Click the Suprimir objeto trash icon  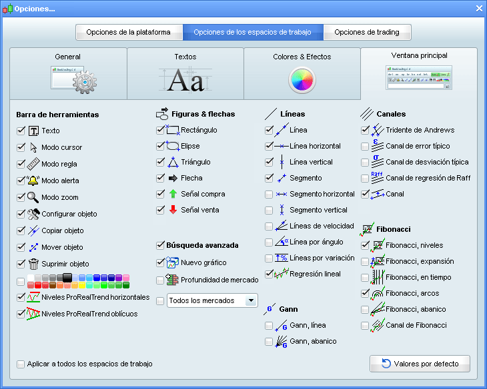point(33,264)
